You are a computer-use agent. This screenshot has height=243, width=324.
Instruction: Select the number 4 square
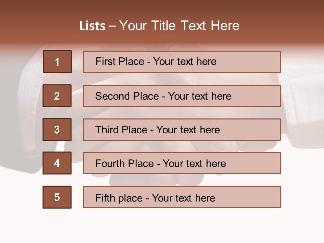57,163
